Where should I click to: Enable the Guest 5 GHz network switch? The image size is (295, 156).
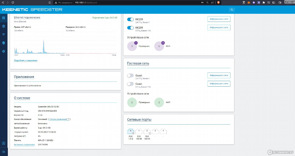[x=130, y=84]
